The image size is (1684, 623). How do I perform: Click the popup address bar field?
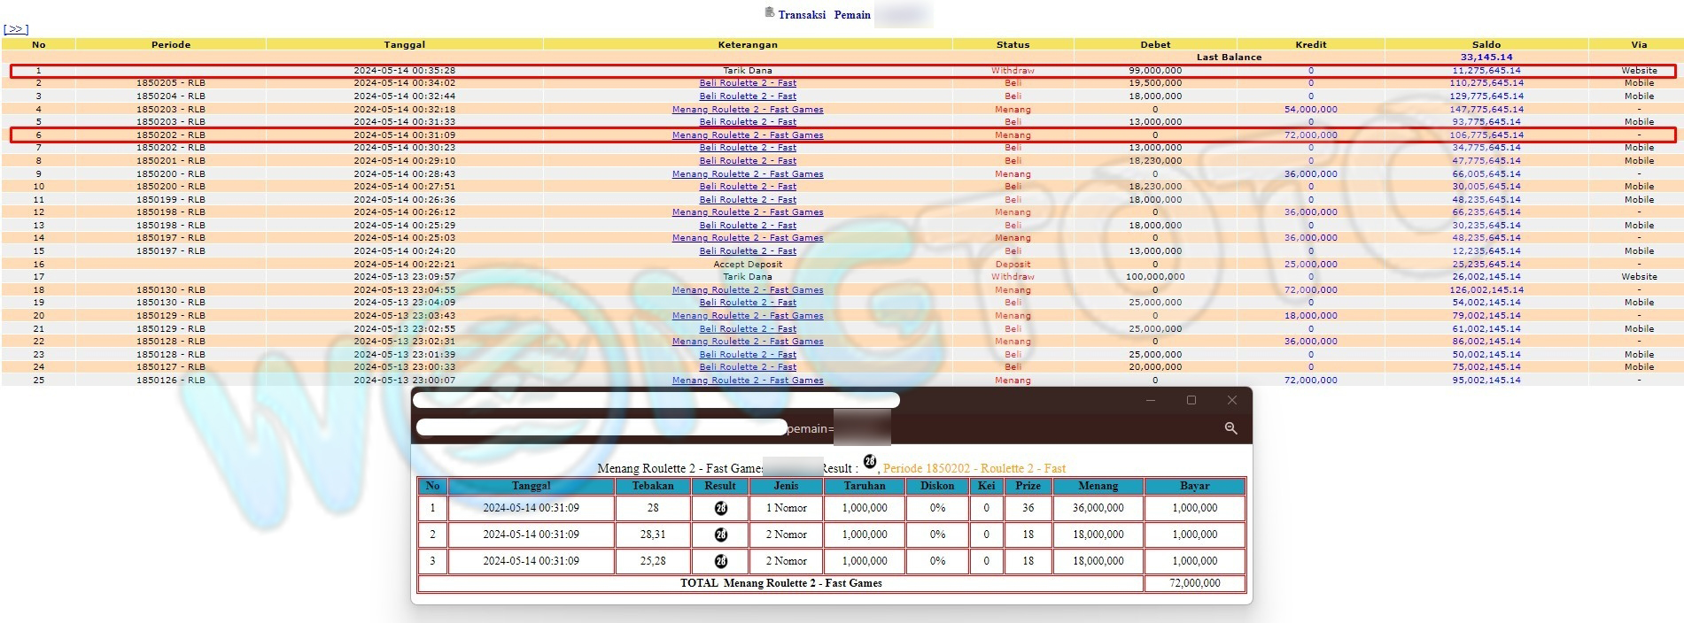601,428
